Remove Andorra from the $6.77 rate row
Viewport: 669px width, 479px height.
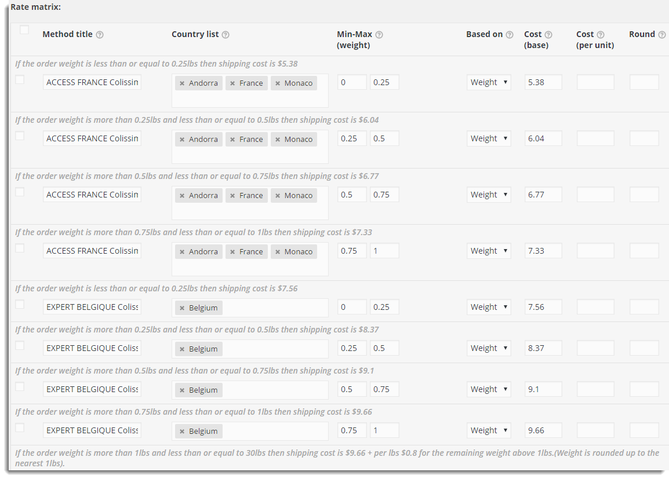(x=182, y=196)
